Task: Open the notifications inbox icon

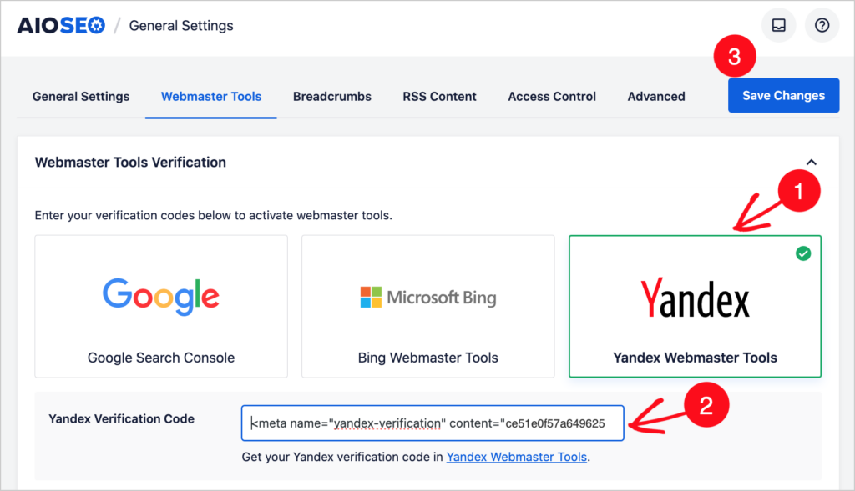Action: click(778, 25)
